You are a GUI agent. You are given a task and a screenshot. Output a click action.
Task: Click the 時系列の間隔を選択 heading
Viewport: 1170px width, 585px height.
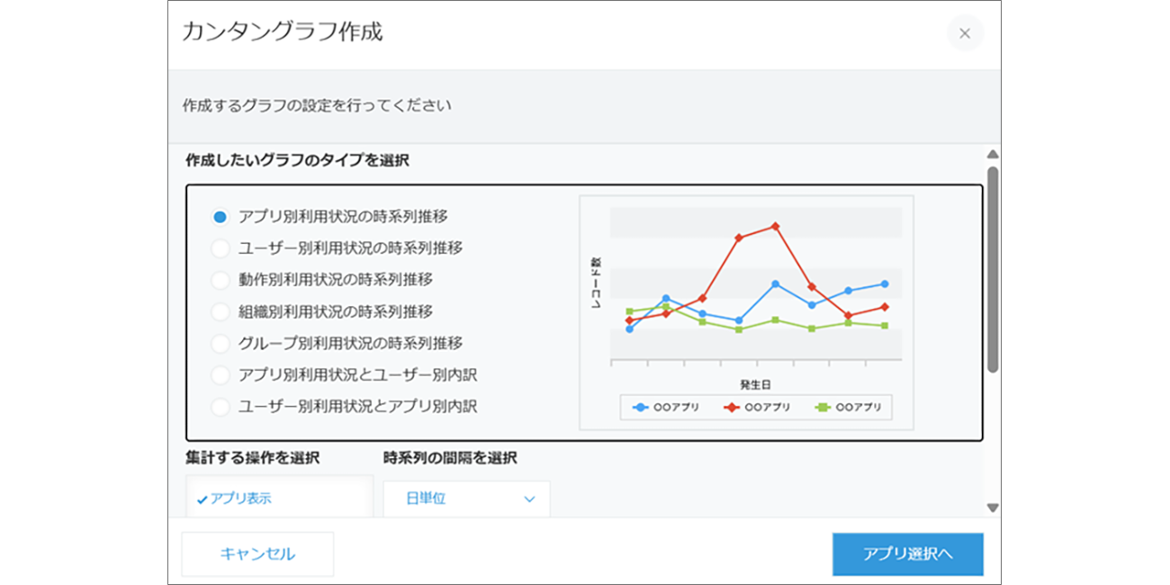point(450,458)
